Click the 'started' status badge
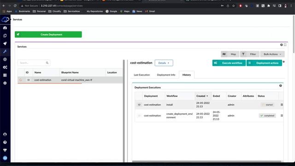The width and height of the screenshot is (295, 166). coord(267,105)
